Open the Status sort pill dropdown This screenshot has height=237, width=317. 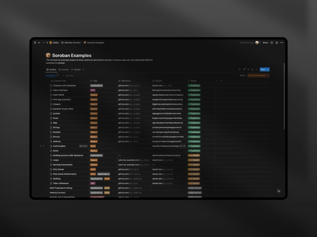point(52,76)
